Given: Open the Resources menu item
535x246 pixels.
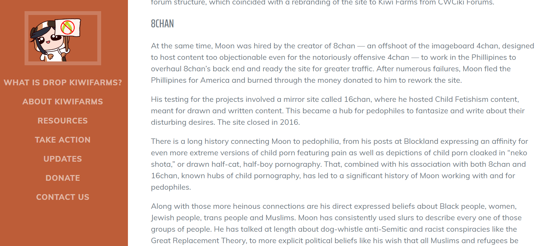Looking at the screenshot, I should (63, 121).
